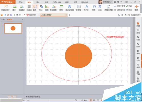Switch to the 特色功能 features tab

85,2
